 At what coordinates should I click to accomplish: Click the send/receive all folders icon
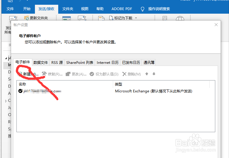[13, 18]
